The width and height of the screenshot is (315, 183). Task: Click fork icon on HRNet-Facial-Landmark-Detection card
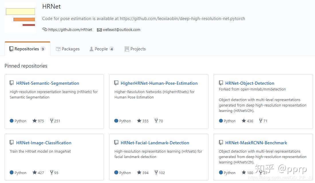(x=156, y=173)
